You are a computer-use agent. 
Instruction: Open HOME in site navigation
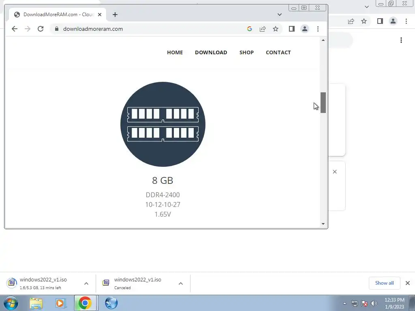click(175, 52)
